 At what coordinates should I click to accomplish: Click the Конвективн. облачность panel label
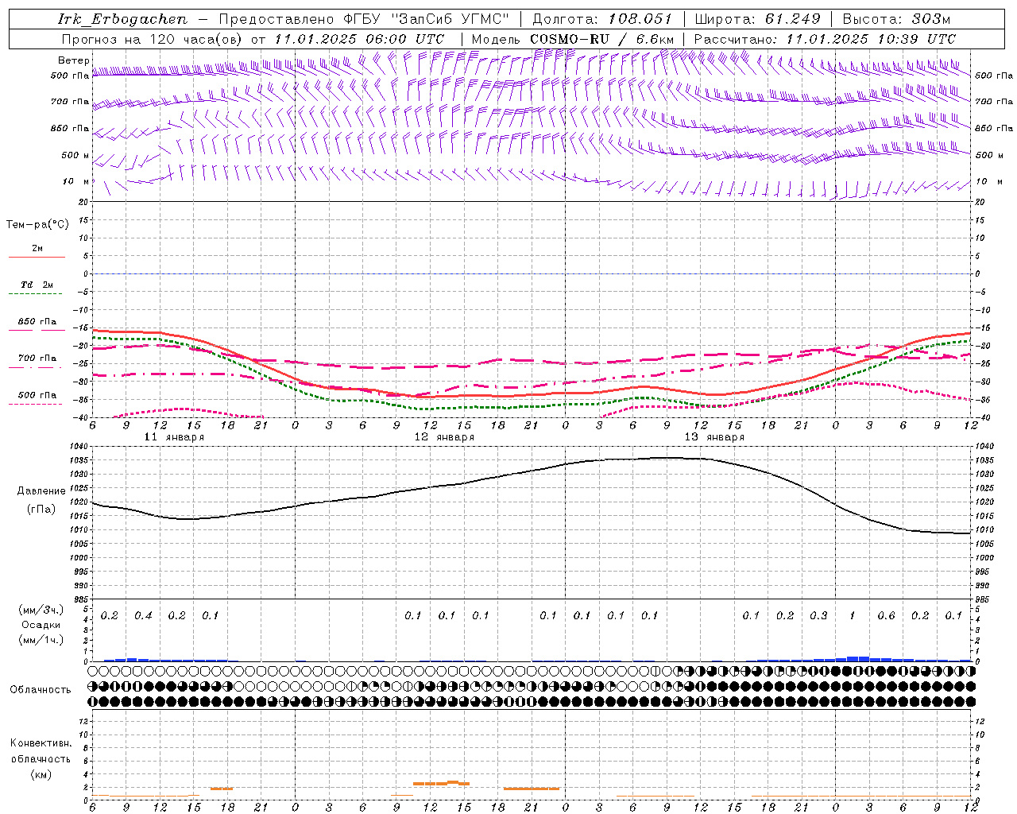tap(41, 758)
